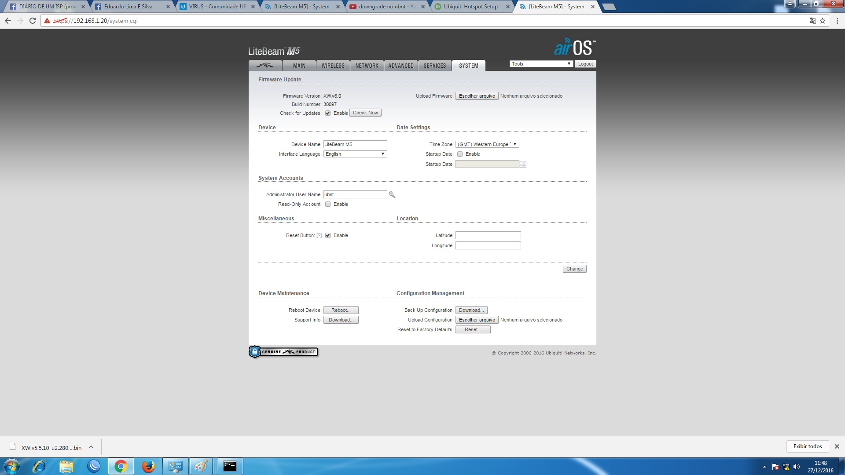845x475 pixels.
Task: Click into the Latitude field
Action: tap(488, 235)
